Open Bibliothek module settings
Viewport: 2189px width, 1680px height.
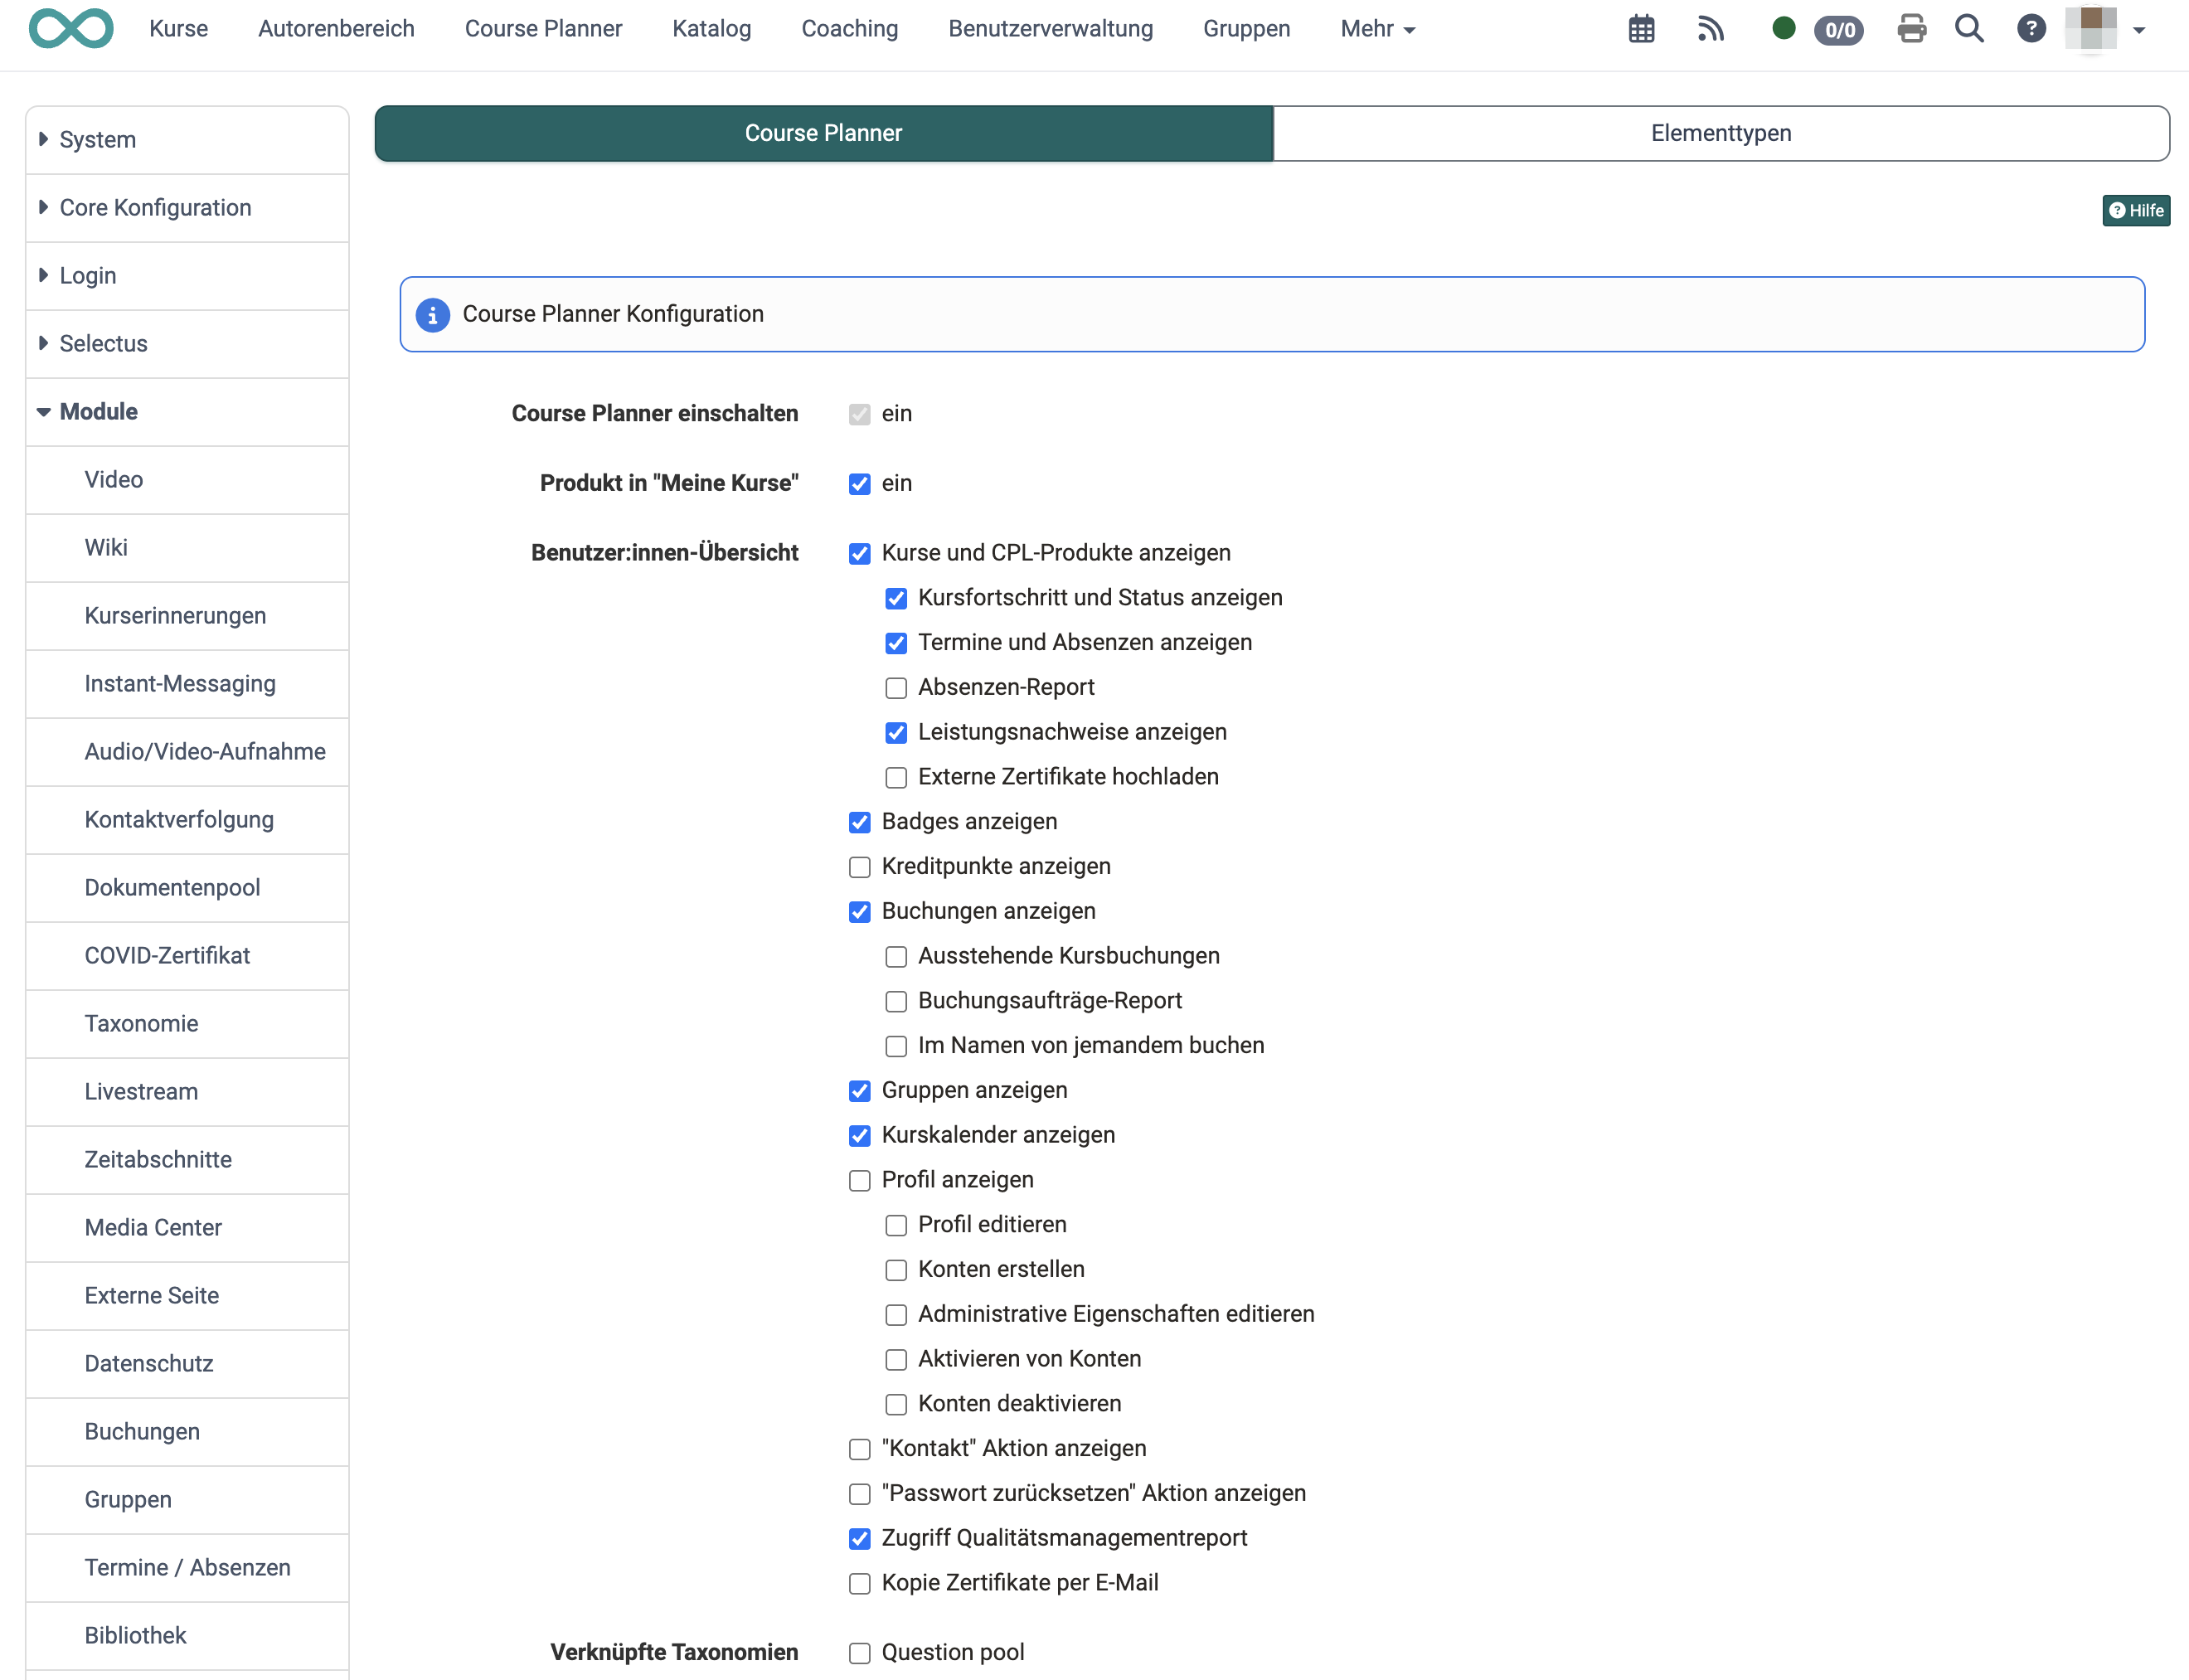pyautogui.click(x=187, y=1636)
